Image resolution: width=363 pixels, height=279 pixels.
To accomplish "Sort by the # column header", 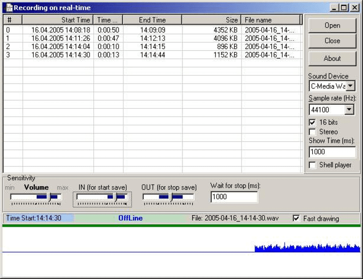I will coord(13,20).
